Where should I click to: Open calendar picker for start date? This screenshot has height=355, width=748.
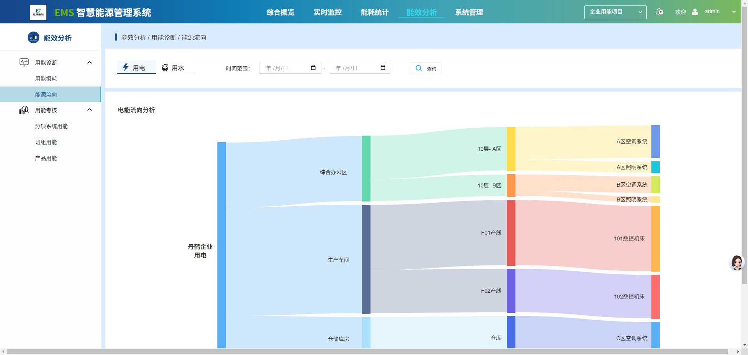313,68
